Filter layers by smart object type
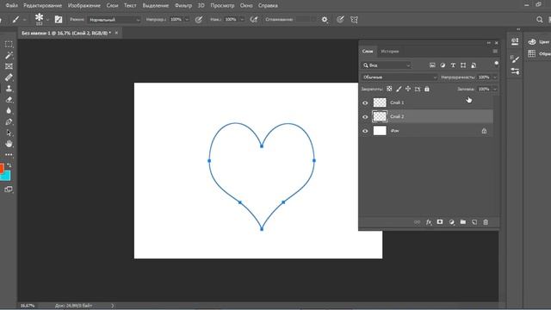551x310 pixels. coord(474,65)
